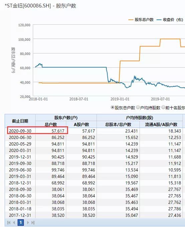The image size is (185, 227).
Task: Toggle 股东总户数 orange legend series
Action: tap(141, 20)
